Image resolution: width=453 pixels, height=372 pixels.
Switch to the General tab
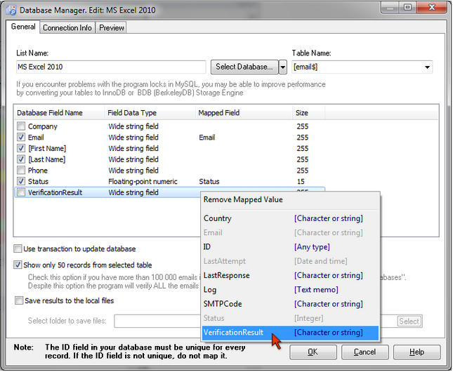click(x=23, y=27)
